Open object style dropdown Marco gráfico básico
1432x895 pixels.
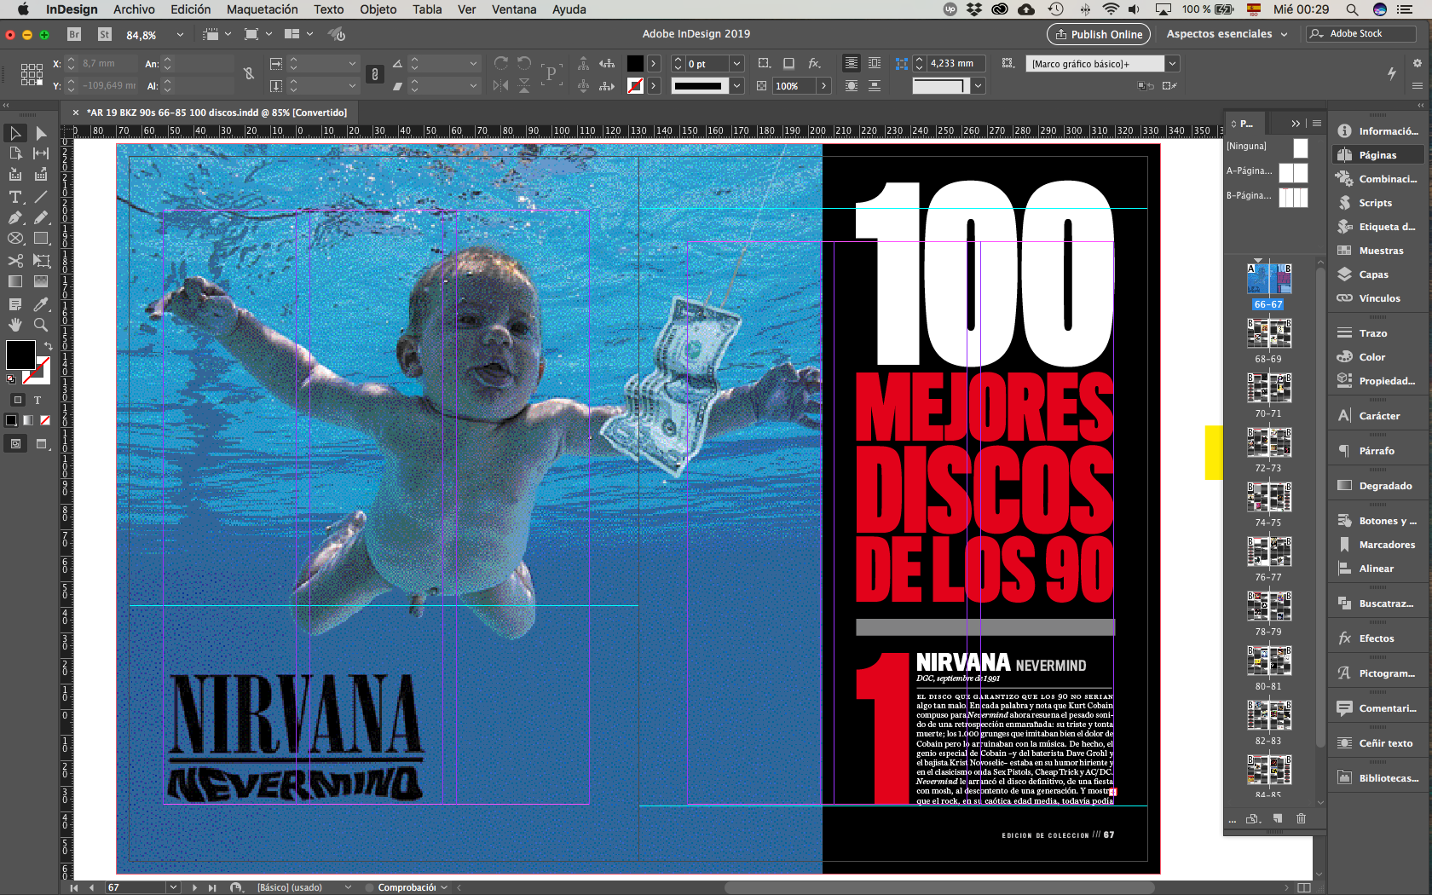point(1173,64)
